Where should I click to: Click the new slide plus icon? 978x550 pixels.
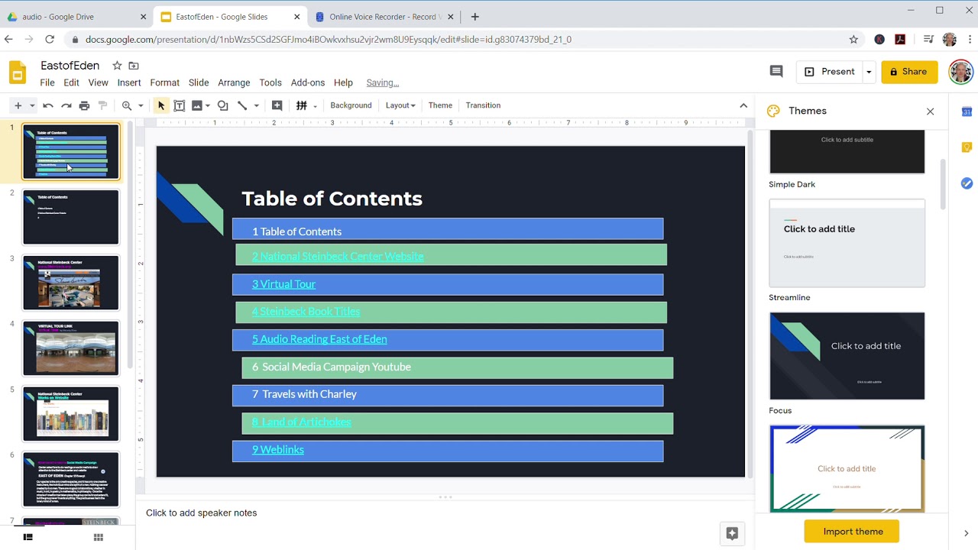point(18,105)
